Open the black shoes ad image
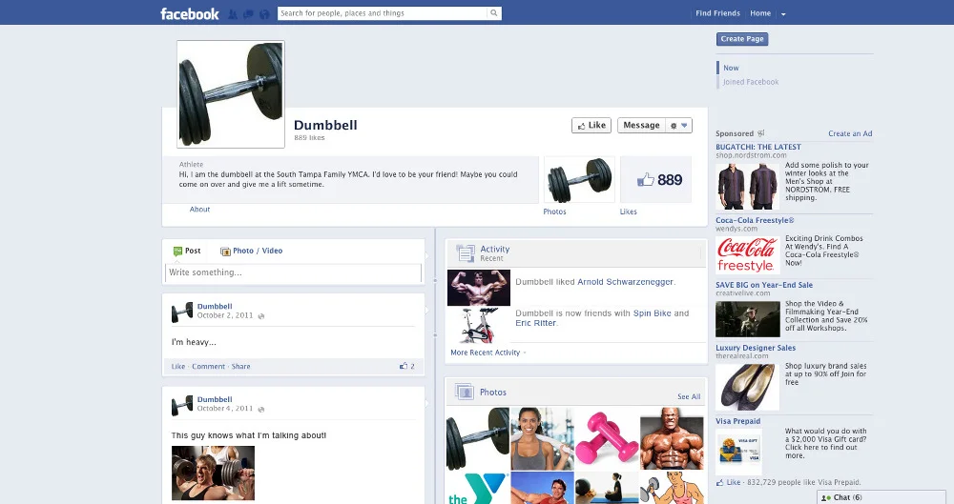The width and height of the screenshot is (954, 504). coord(748,387)
